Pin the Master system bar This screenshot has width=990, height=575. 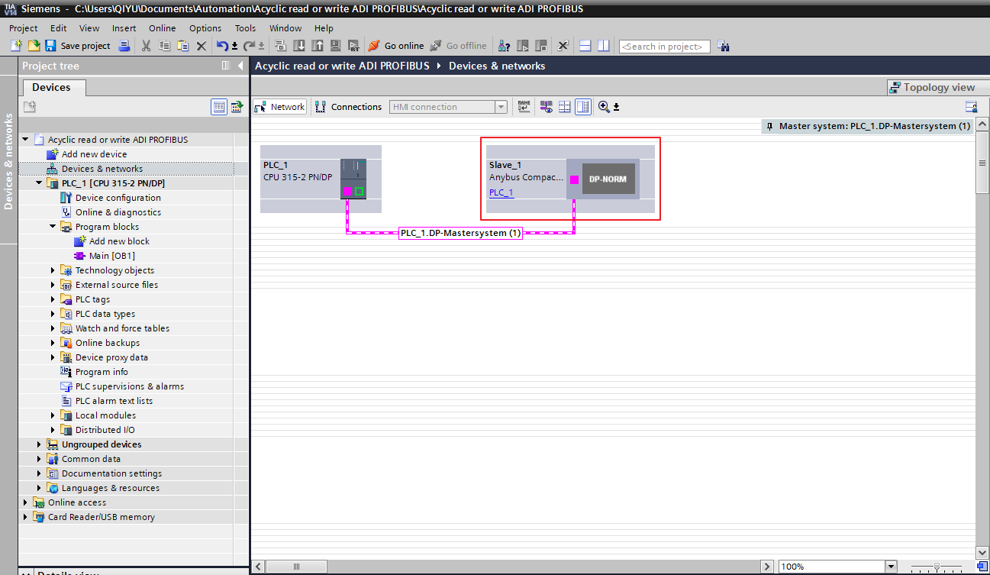(771, 126)
